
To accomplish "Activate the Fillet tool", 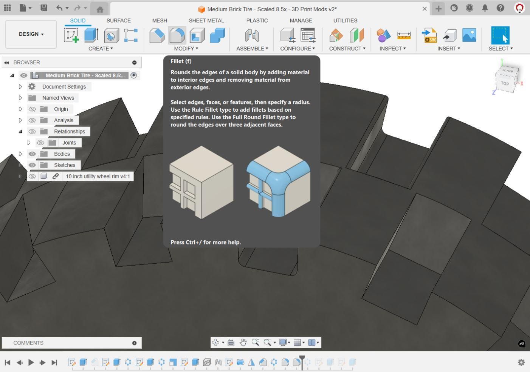I will coord(177,35).
